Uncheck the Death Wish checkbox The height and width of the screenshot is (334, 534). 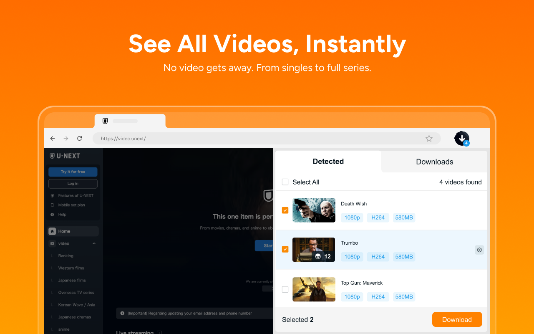(x=285, y=210)
